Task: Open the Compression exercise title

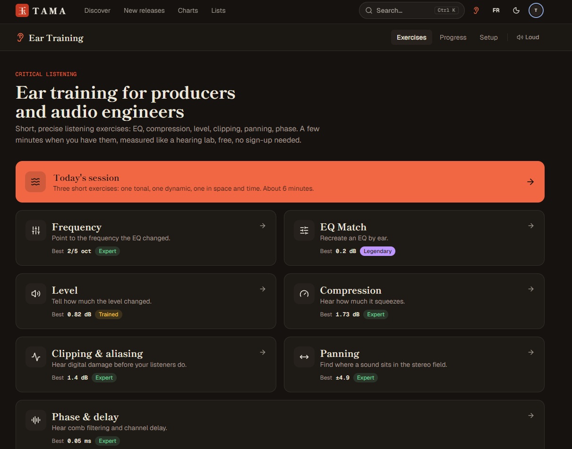Action: tap(350, 290)
